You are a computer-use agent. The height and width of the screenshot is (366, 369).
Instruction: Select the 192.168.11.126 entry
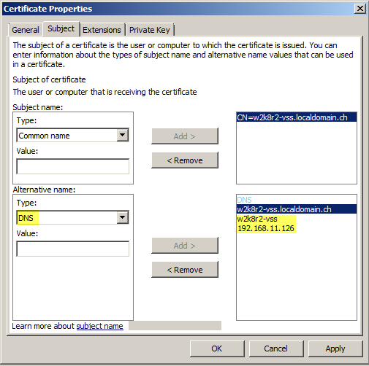point(266,228)
